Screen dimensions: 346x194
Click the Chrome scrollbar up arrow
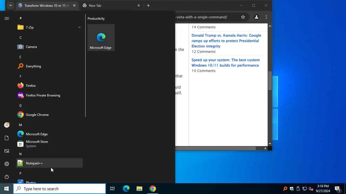point(270,26)
